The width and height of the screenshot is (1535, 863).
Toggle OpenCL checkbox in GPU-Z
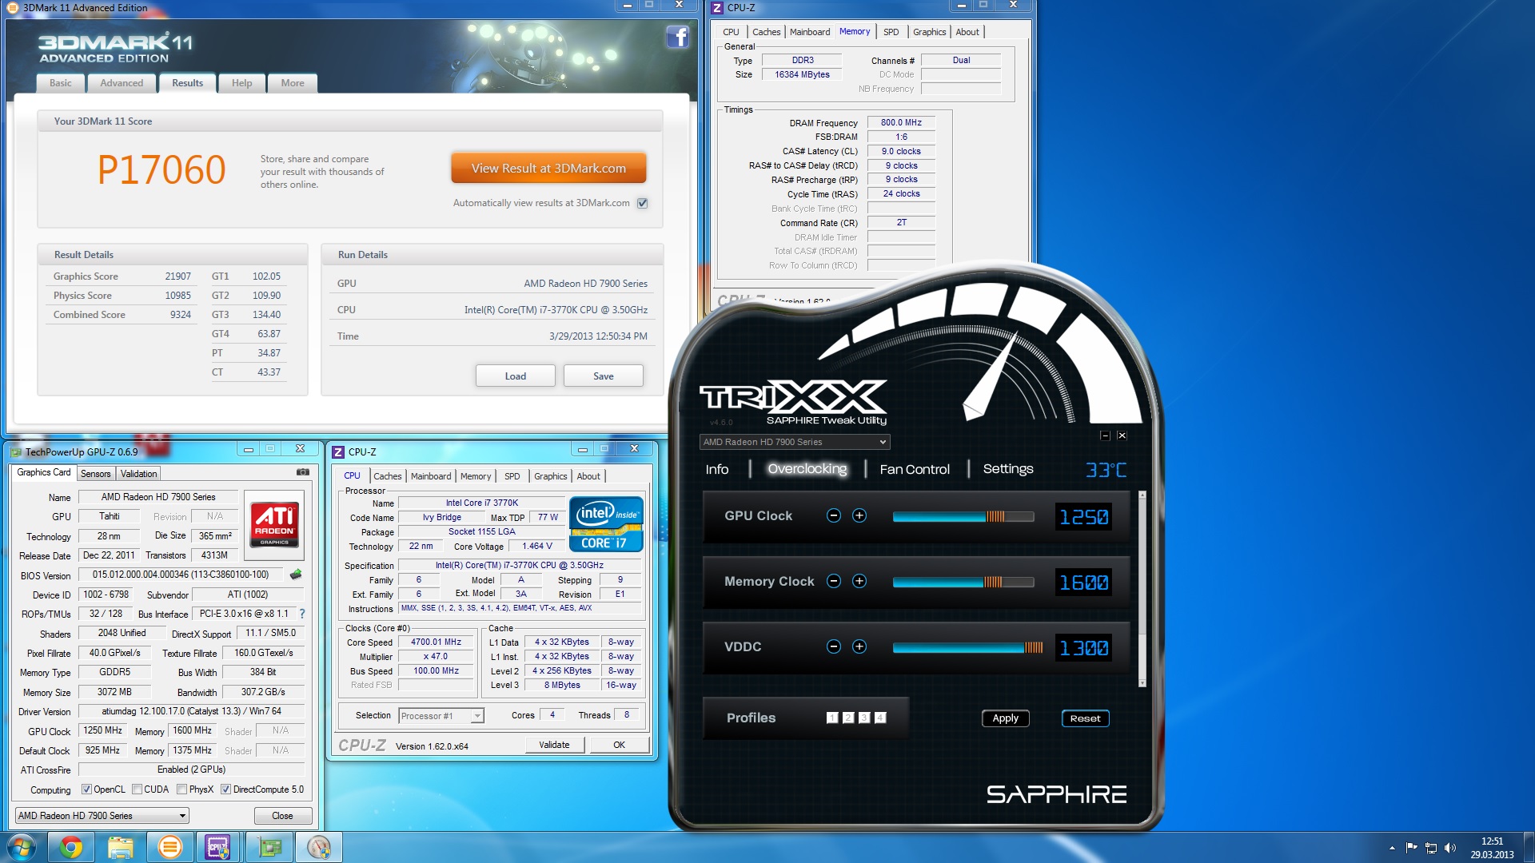pos(86,789)
